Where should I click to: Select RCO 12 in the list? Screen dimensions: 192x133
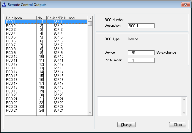(x=46, y=64)
